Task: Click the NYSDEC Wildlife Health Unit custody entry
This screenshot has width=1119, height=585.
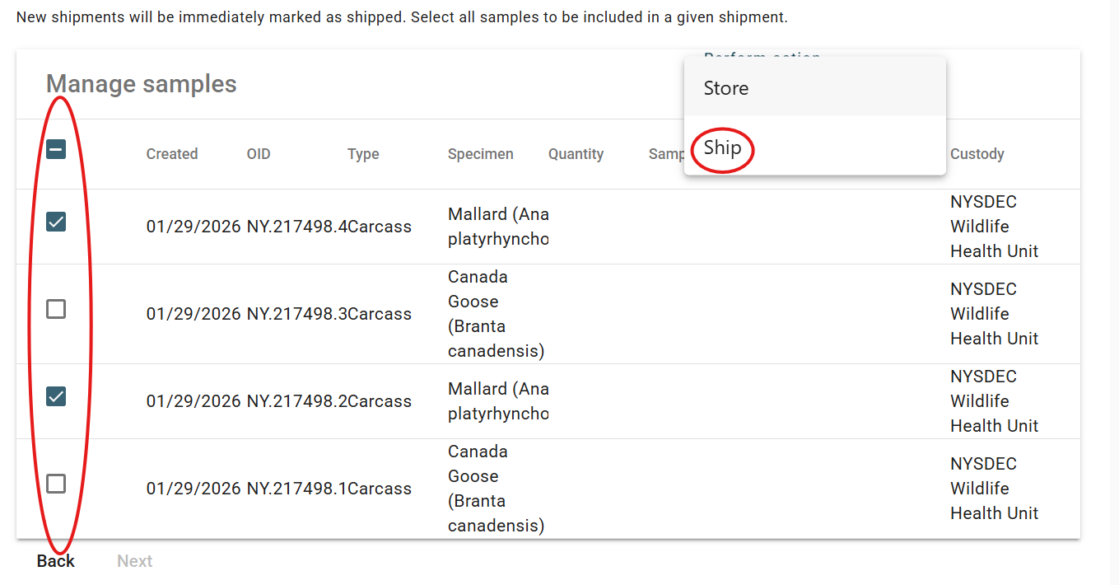Action: pos(994,226)
